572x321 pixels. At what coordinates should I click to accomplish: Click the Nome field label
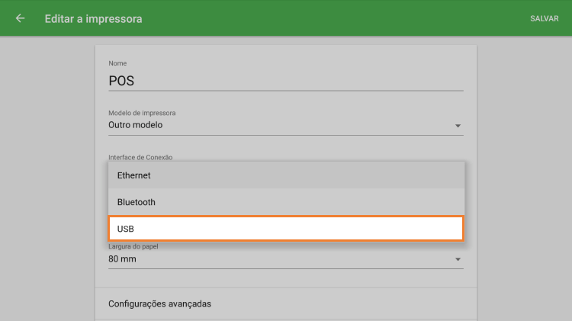point(117,63)
